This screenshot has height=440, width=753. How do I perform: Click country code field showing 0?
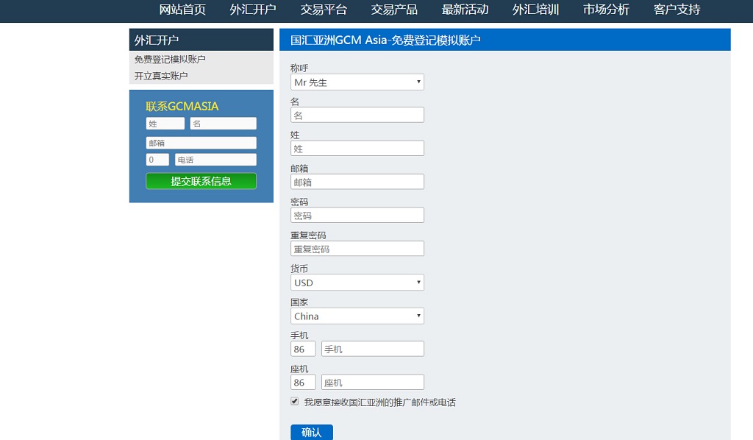point(157,160)
